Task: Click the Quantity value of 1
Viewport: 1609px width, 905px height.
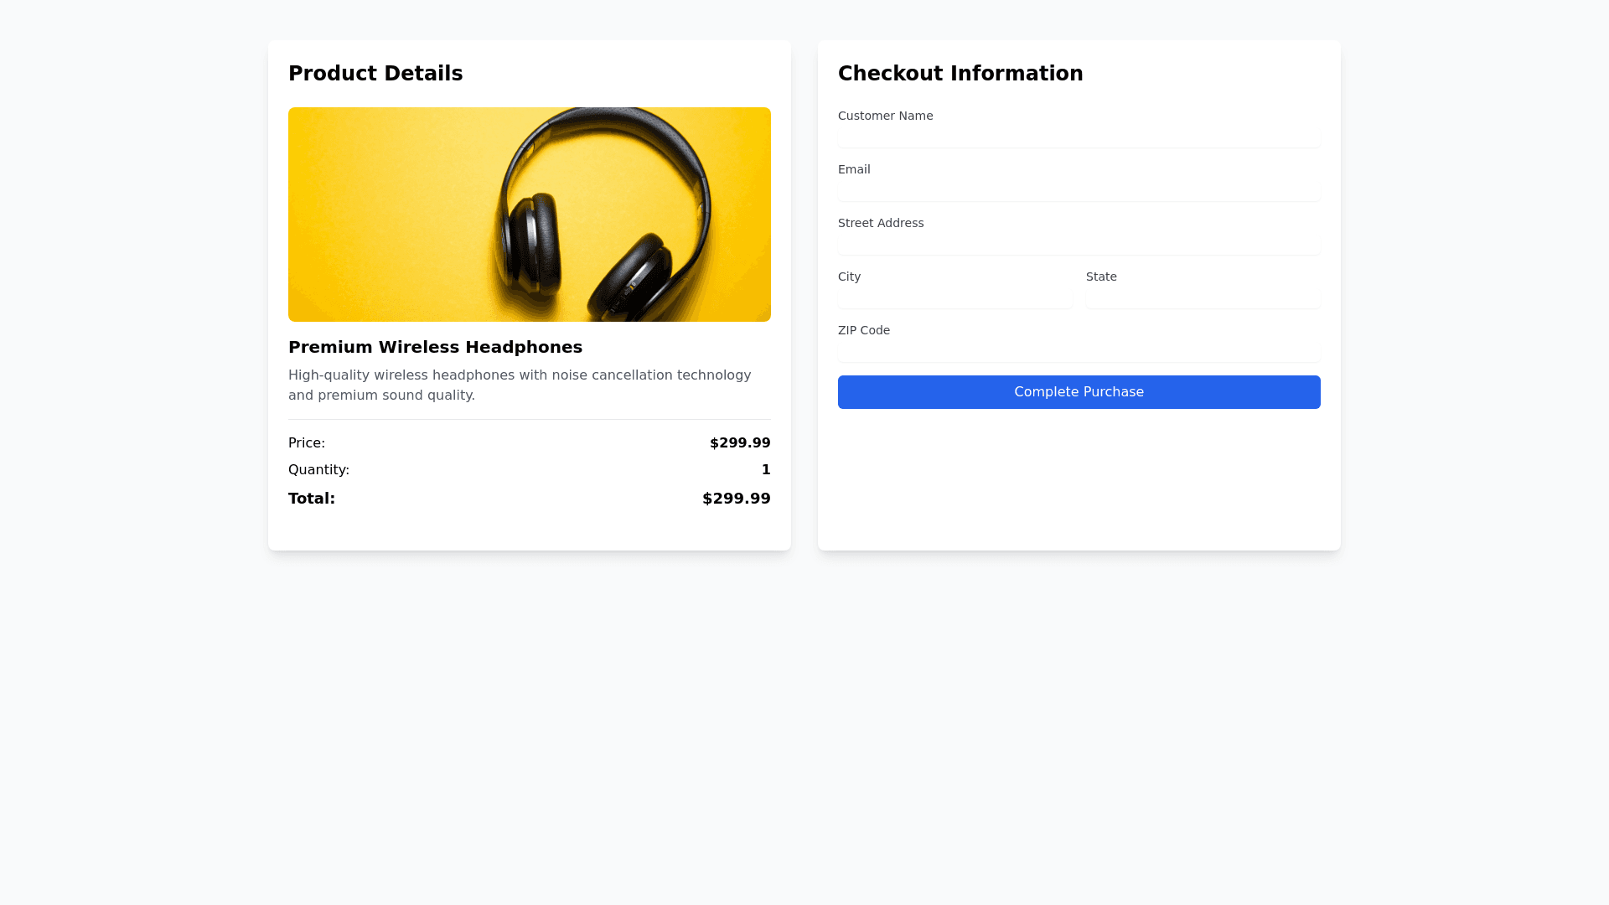Action: click(x=766, y=470)
